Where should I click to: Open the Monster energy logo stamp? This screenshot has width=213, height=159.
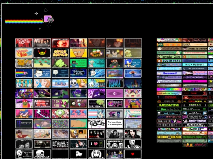pos(24,124)
